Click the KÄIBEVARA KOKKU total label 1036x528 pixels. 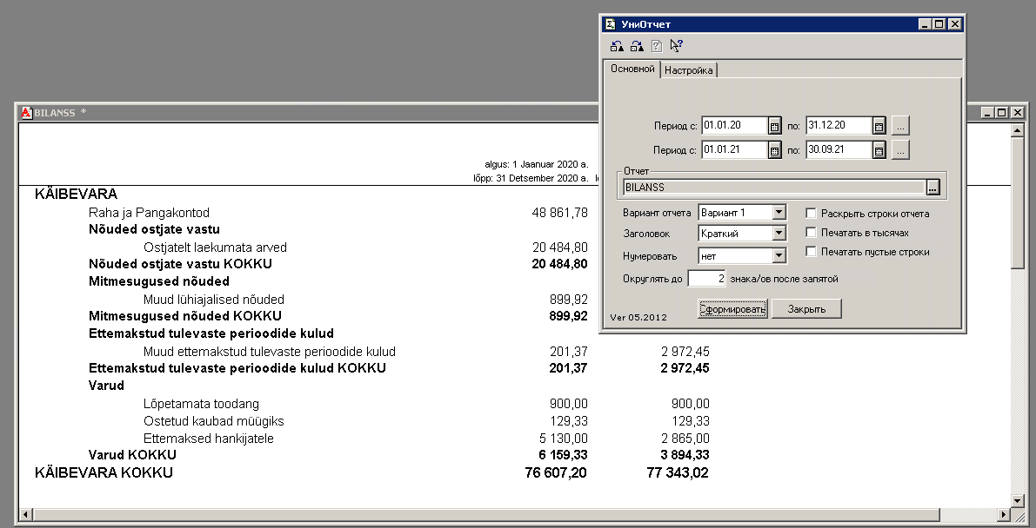(104, 472)
